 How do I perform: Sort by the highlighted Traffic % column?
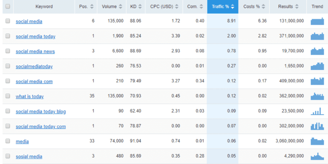tap(223, 7)
